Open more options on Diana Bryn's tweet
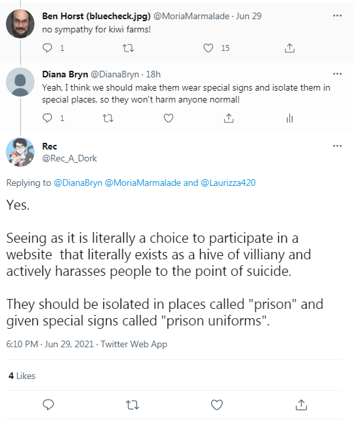Viewport: 353px width, 422px height. (x=337, y=73)
